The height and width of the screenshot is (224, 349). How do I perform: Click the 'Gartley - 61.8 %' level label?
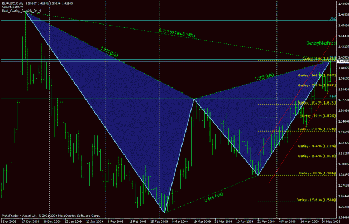point(317,129)
